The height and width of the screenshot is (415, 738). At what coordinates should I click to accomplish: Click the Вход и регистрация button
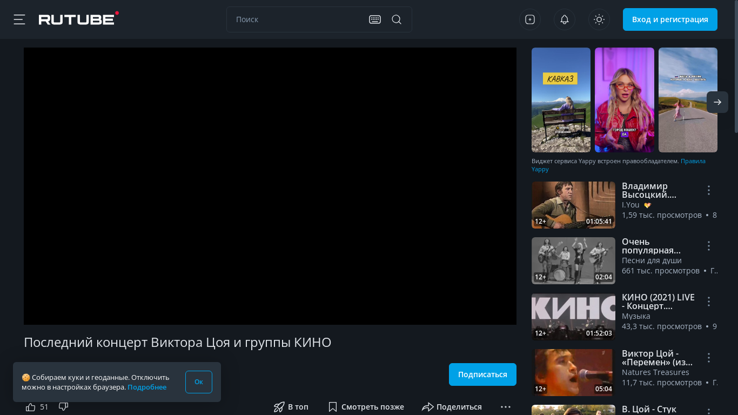(x=670, y=19)
